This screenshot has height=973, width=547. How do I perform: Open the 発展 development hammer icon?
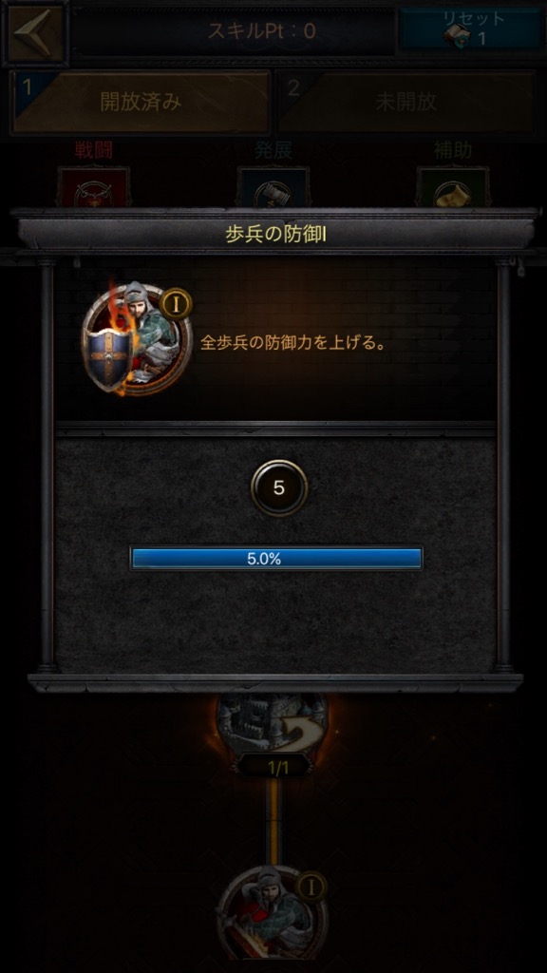(x=273, y=187)
